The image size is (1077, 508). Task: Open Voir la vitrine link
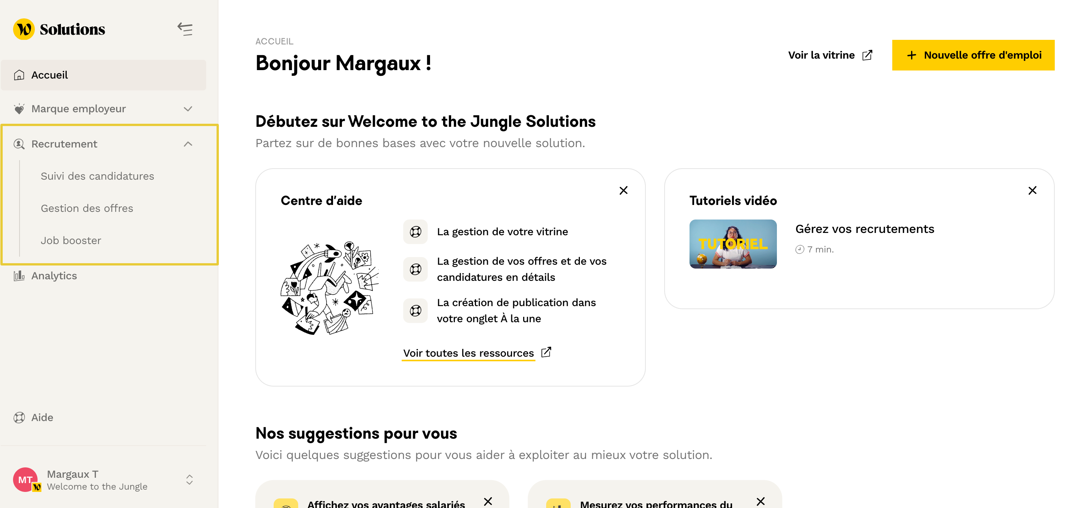(x=830, y=55)
